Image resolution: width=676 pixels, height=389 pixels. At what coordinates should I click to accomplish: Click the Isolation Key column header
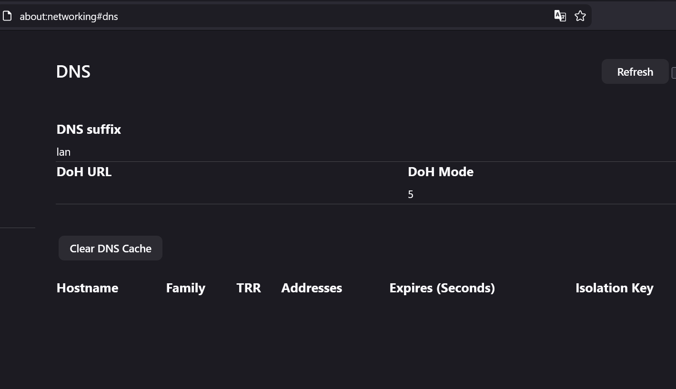(614, 288)
